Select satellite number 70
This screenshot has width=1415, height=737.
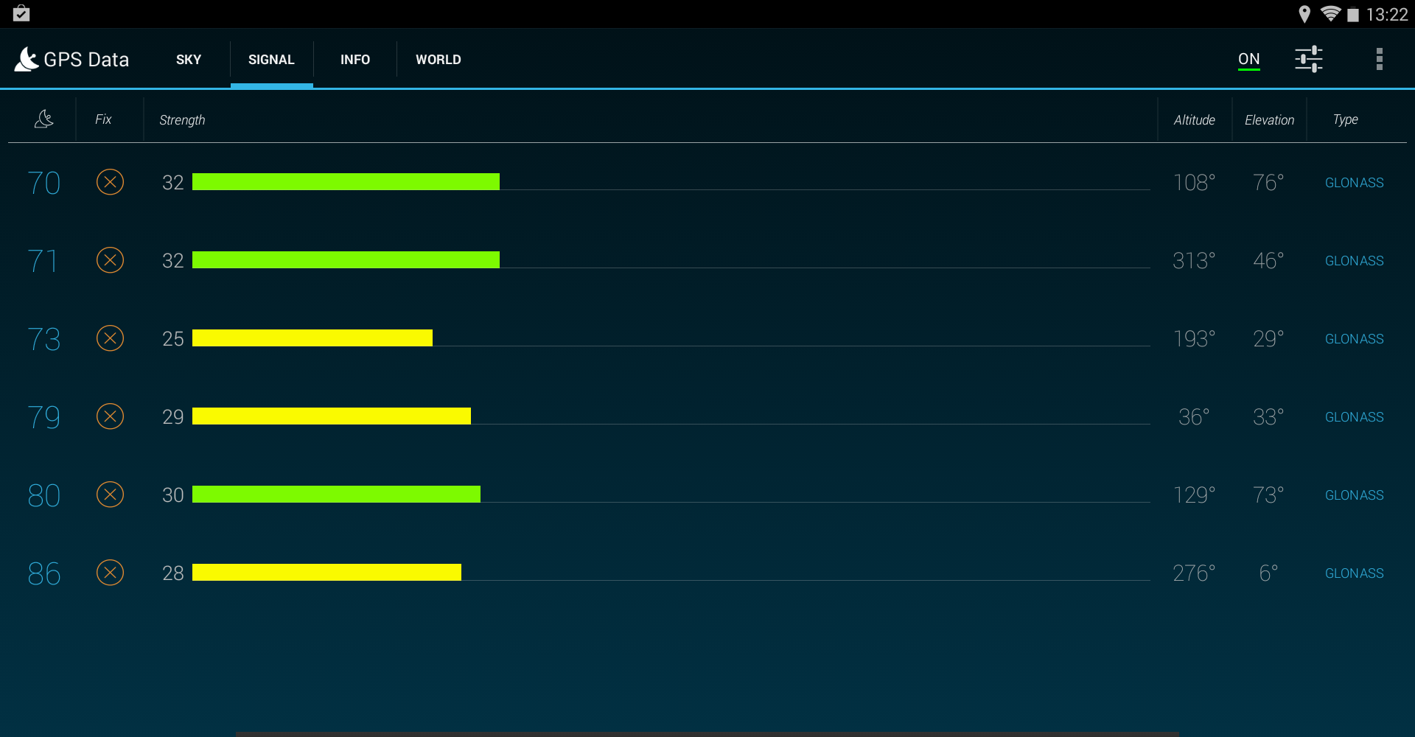coord(43,183)
